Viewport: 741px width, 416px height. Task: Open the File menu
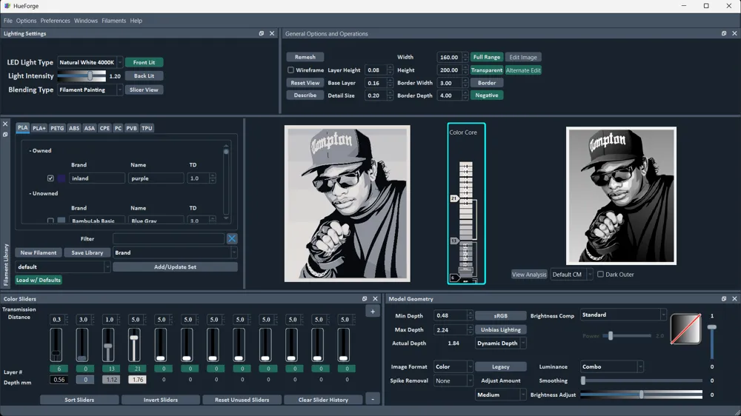[8, 21]
